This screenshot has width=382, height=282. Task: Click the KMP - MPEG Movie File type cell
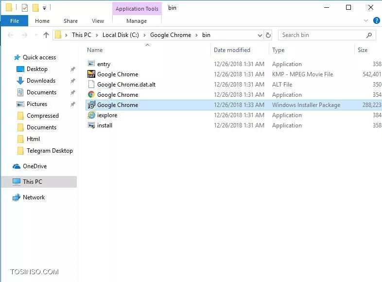coord(302,74)
